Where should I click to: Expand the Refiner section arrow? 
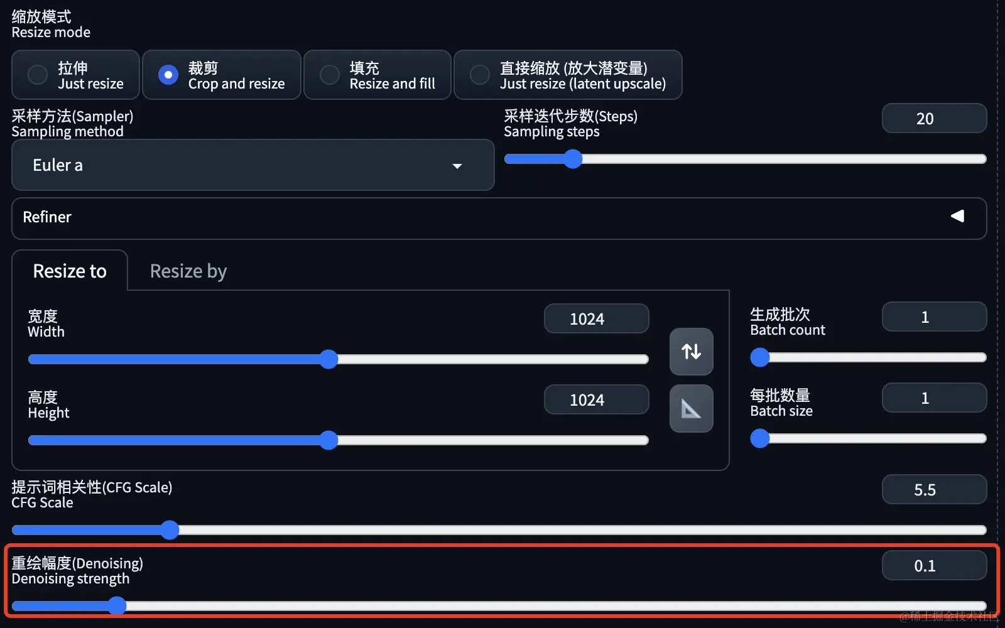tap(957, 217)
